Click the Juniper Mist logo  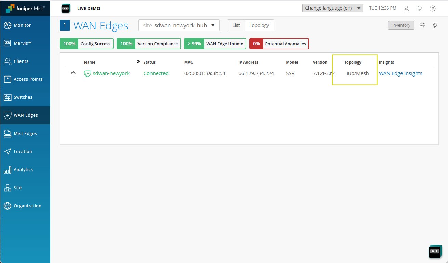click(25, 9)
